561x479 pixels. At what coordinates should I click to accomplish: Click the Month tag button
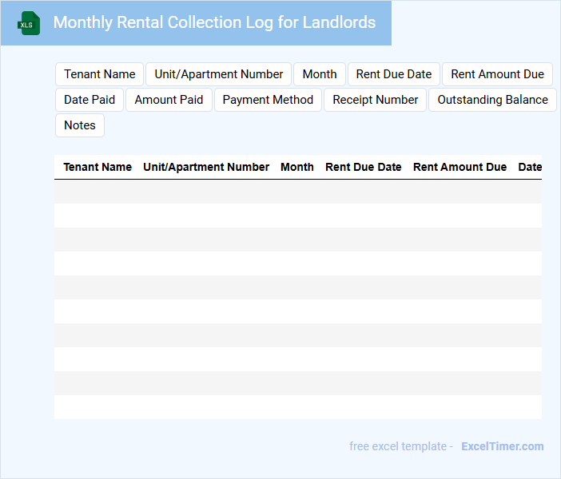click(x=320, y=74)
